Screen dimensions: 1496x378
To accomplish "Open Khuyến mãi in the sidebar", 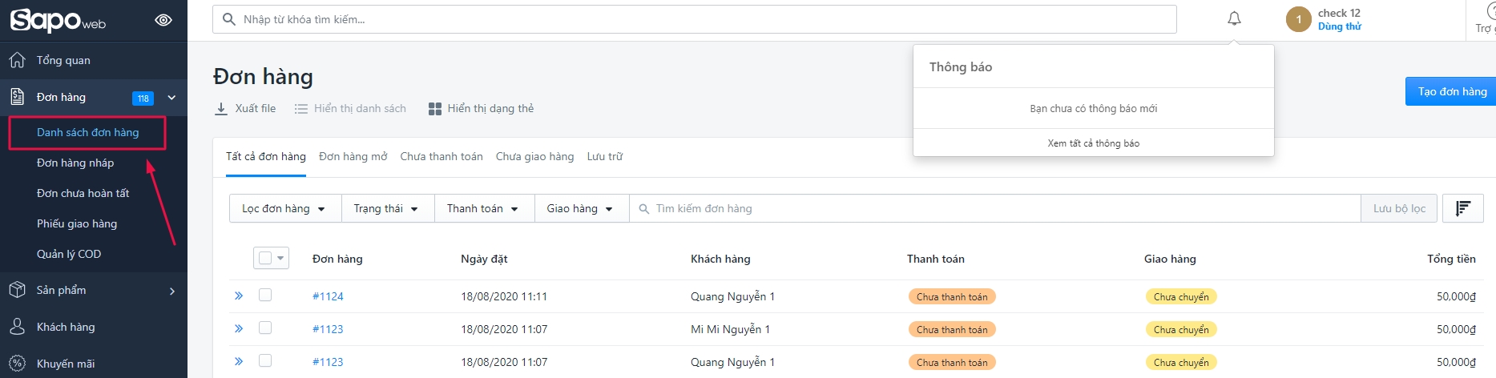I will pos(66,364).
